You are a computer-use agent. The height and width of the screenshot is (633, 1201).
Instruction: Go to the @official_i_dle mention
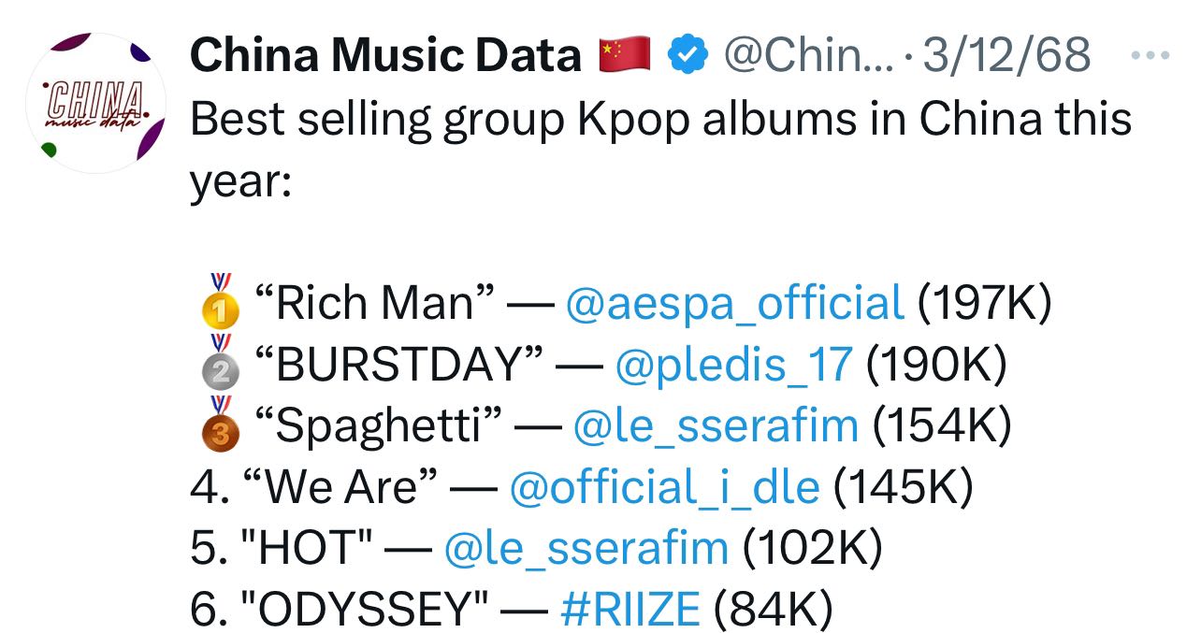(664, 487)
